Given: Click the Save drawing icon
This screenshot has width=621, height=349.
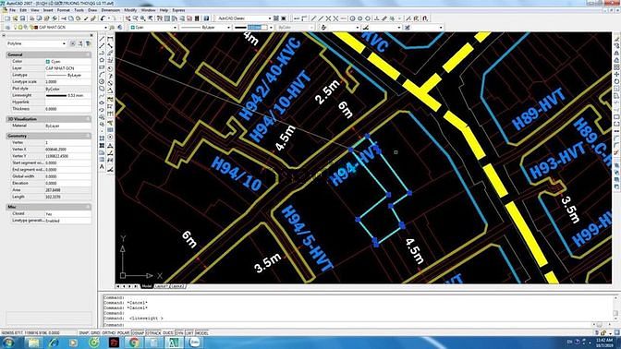Looking at the screenshot, I should point(22,18).
